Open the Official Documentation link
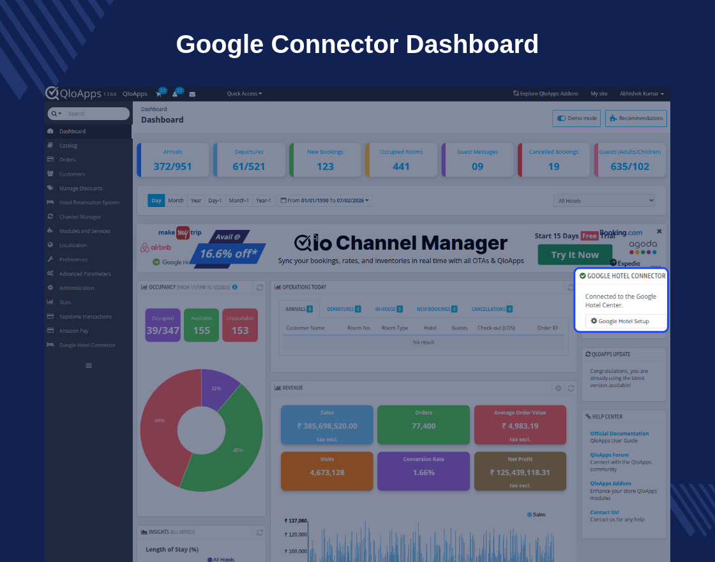 pyautogui.click(x=619, y=434)
